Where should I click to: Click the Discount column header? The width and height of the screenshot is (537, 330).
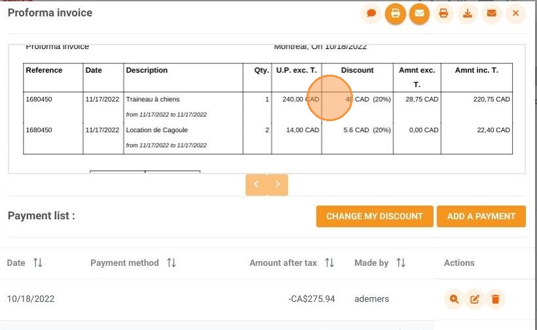click(x=357, y=70)
